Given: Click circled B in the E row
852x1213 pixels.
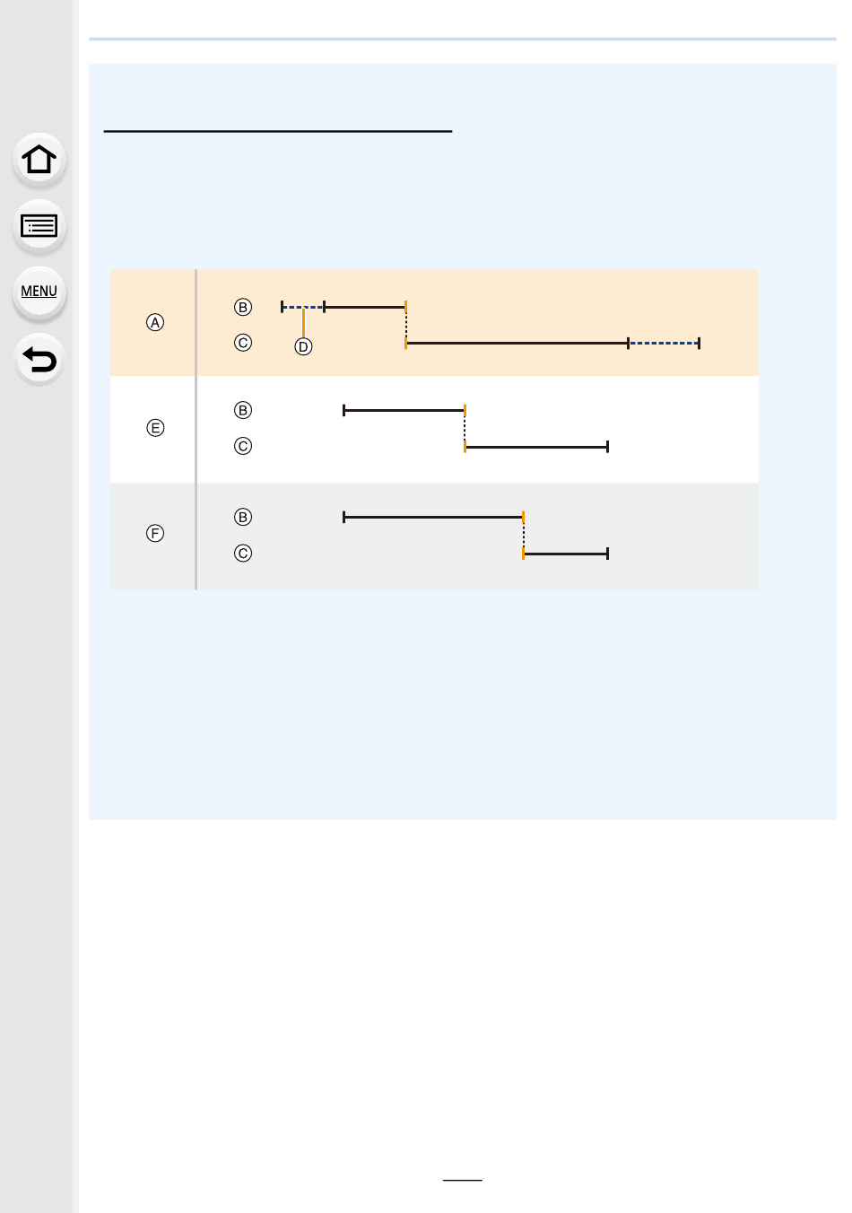Looking at the screenshot, I should [243, 410].
